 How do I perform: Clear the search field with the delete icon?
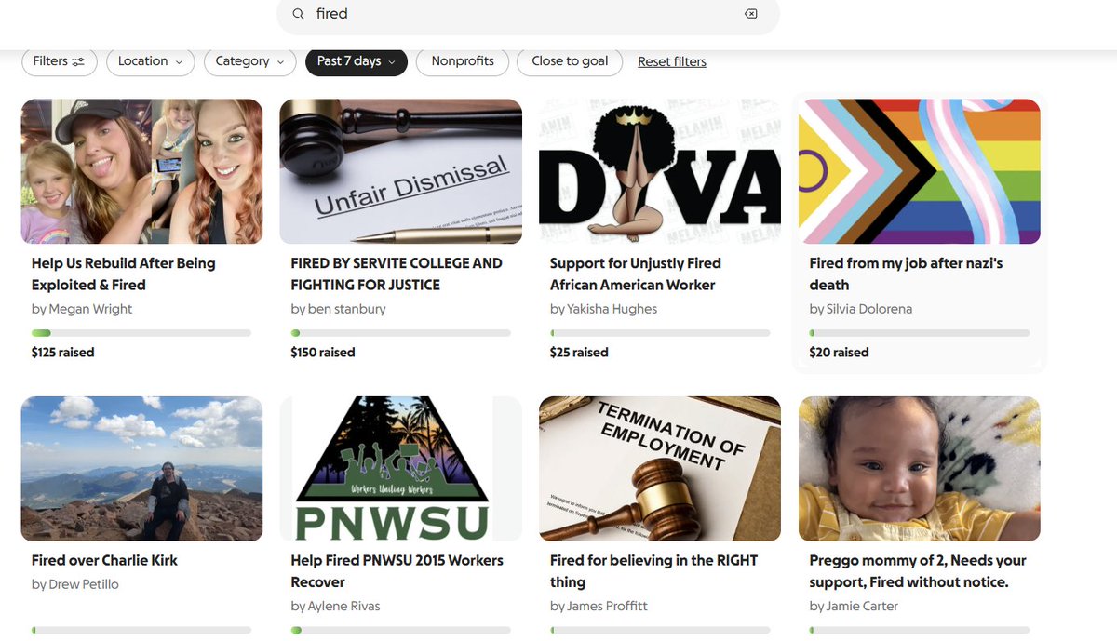tap(751, 14)
